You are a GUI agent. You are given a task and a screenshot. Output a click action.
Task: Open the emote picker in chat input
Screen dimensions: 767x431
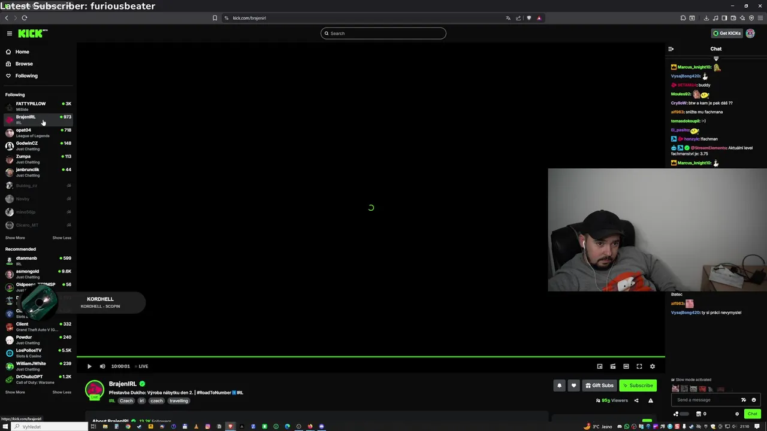pyautogui.click(x=754, y=400)
